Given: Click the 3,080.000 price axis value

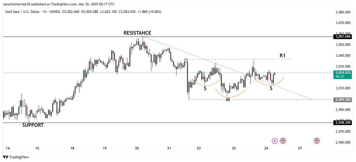Looking at the screenshot, I should click(x=343, y=12).
